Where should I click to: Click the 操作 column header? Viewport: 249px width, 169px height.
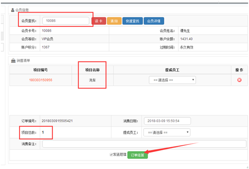[x=239, y=70]
